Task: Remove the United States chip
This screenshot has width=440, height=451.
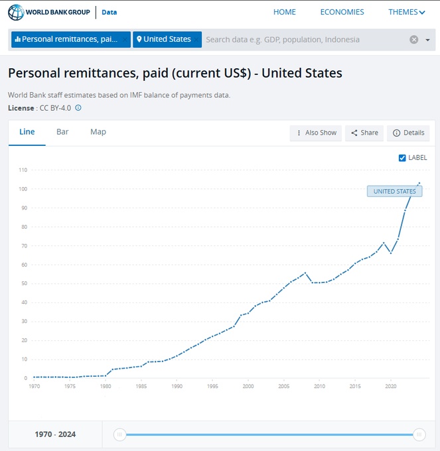Action: (196, 40)
